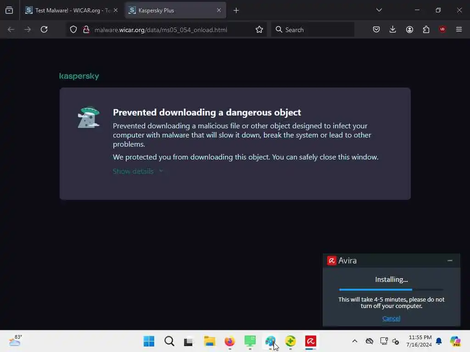Close the Test Malware! WICAR.org tab
470x352 pixels.
[116, 10]
